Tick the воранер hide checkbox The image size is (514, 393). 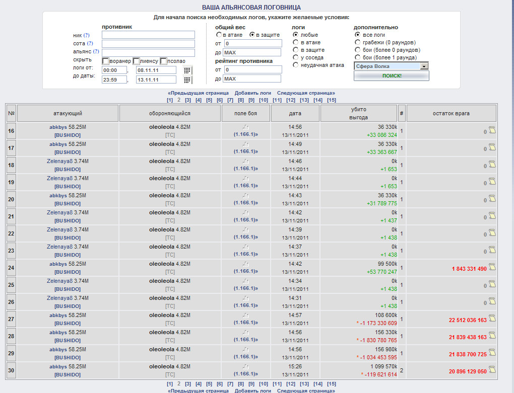(106, 61)
